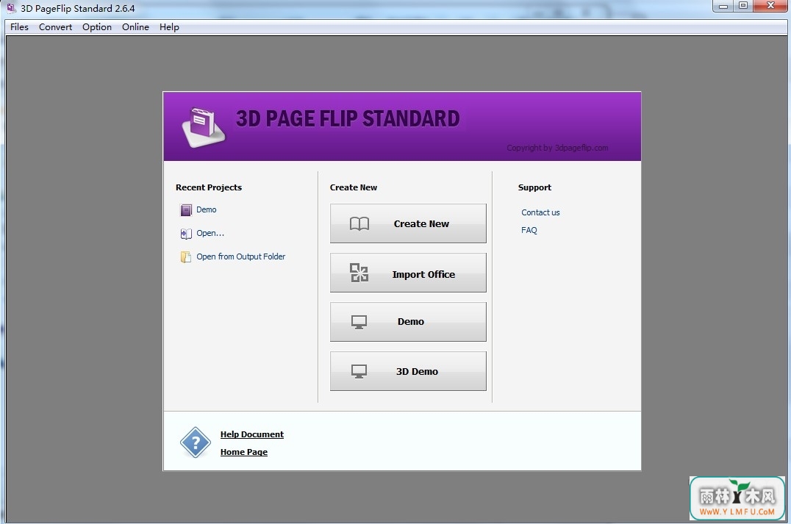Image resolution: width=791 pixels, height=524 pixels.
Task: Click the Open... project link
Action: point(210,233)
